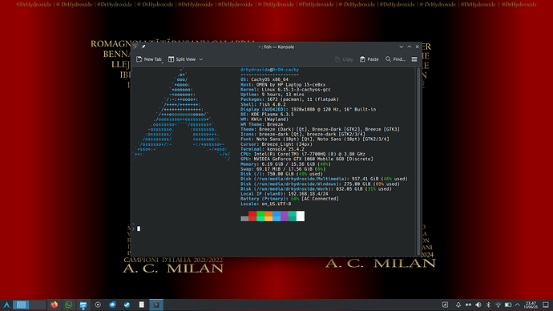553x311 pixels.
Task: Switch to second virtual desktop in pager
Action: coord(38,305)
